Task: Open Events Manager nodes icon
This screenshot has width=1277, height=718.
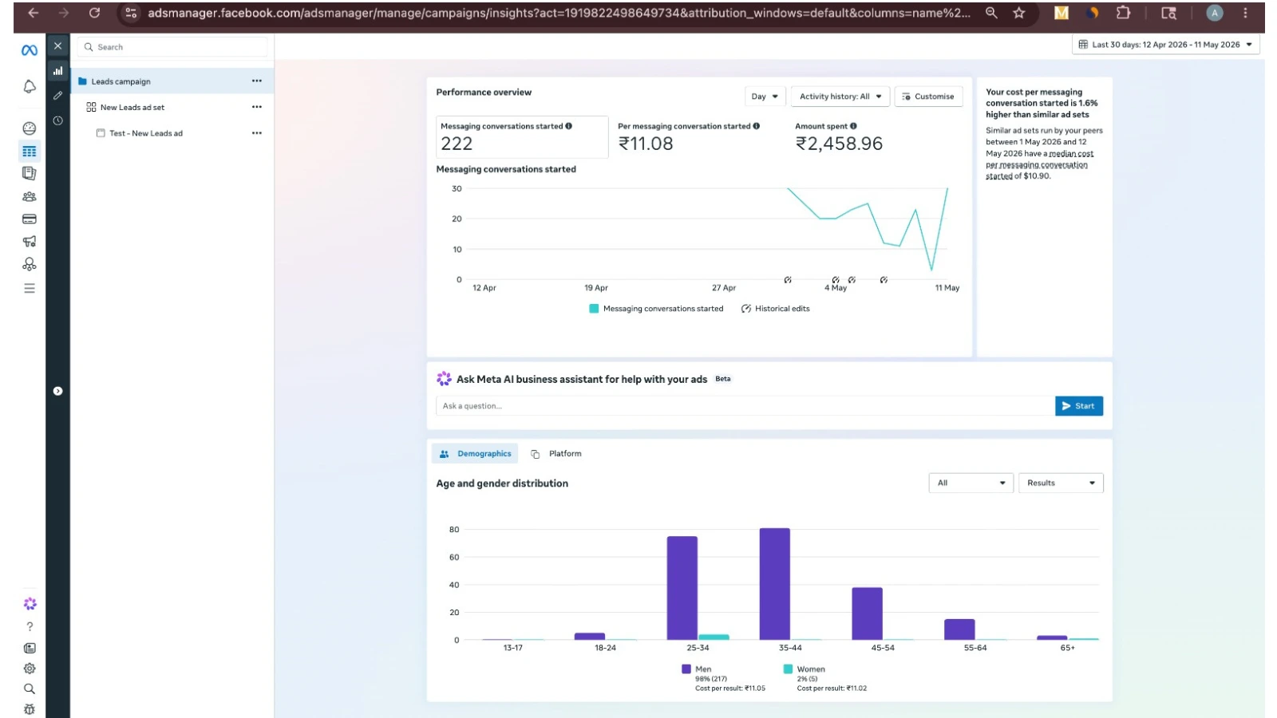Action: 30,264
